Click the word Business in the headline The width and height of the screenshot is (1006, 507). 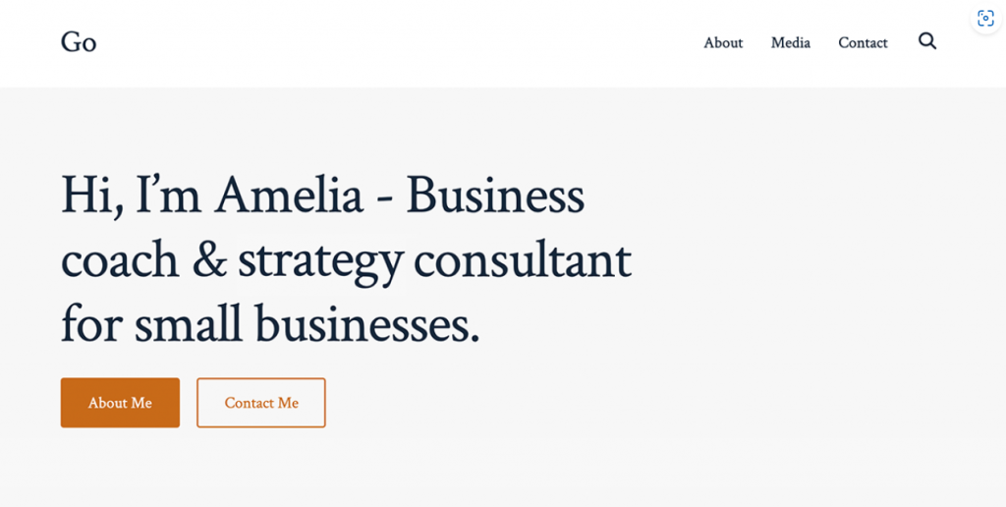(495, 195)
